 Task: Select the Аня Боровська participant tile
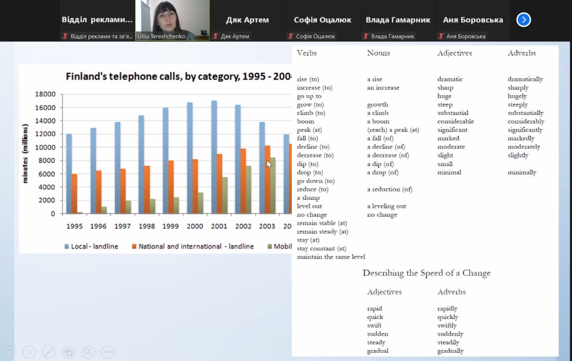[473, 19]
